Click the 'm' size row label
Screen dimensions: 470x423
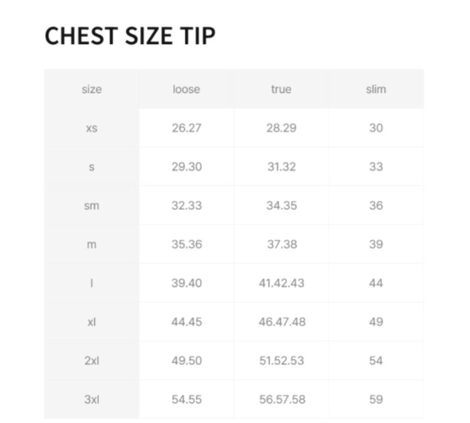pyautogui.click(x=91, y=244)
